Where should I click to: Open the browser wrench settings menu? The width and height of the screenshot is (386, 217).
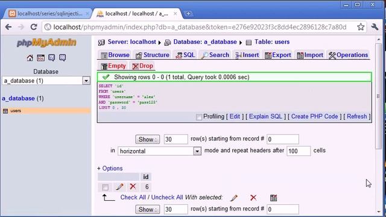(x=375, y=27)
